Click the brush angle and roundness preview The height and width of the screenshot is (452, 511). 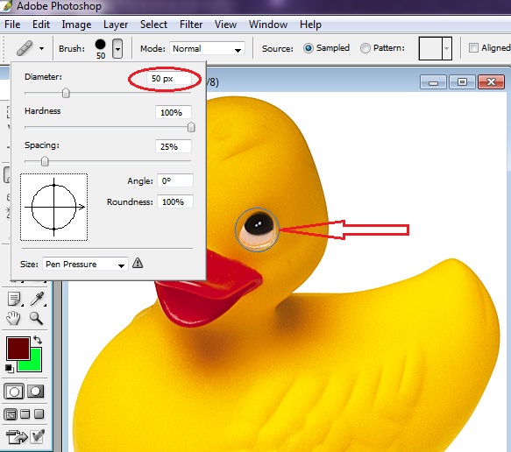tap(54, 207)
